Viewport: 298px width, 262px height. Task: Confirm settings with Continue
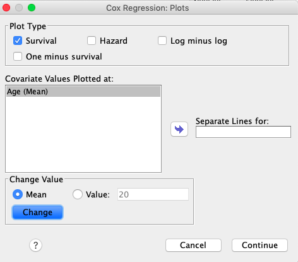coord(259,245)
